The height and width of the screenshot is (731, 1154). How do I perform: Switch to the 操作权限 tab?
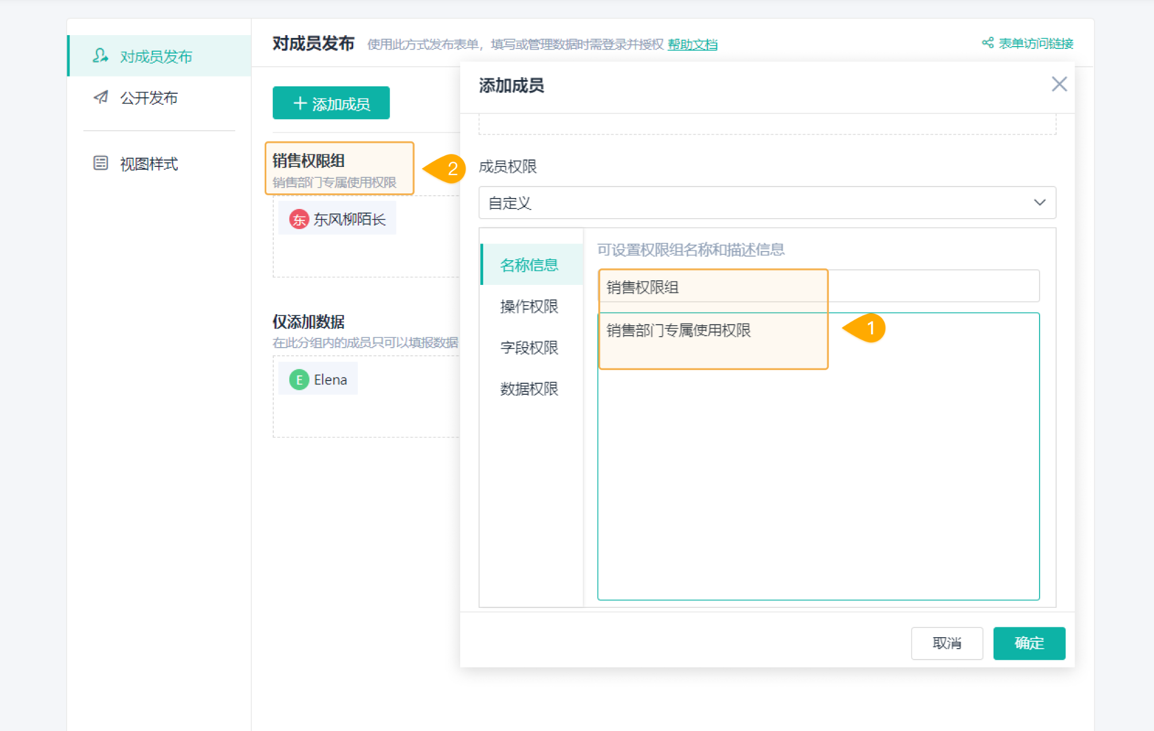tap(532, 306)
